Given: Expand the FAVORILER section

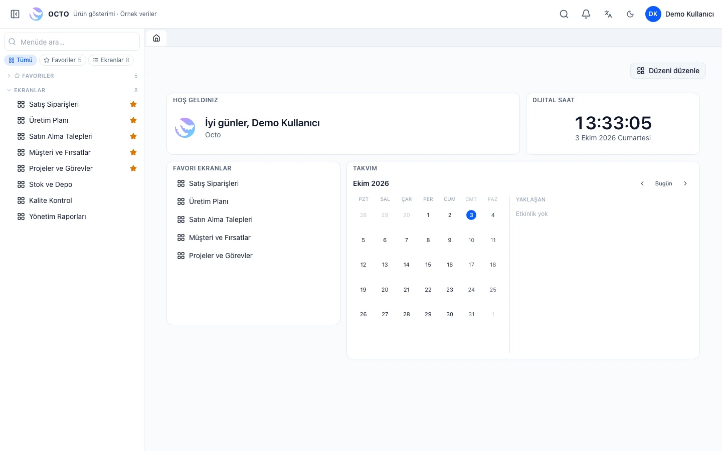Looking at the screenshot, I should pyautogui.click(x=72, y=76).
